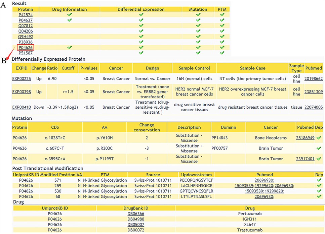Open protein link Q9H492
Image resolution: width=325 pixels, height=234 pixels.
[x=26, y=37]
